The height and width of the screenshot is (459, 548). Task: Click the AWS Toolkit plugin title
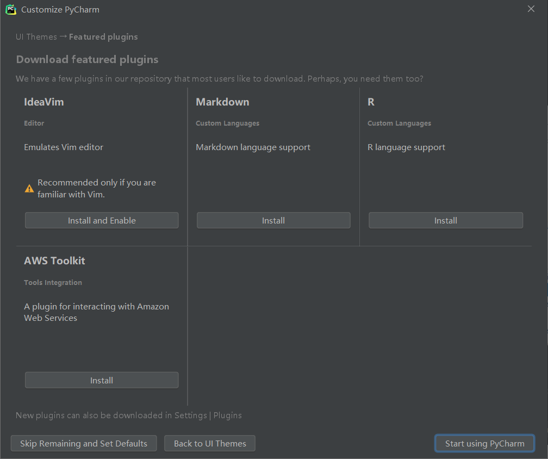pos(54,261)
